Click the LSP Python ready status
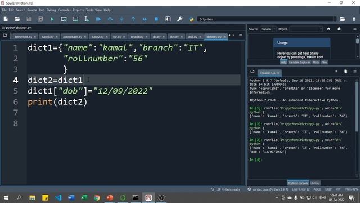This screenshot has width=360, height=203. pos(226,189)
